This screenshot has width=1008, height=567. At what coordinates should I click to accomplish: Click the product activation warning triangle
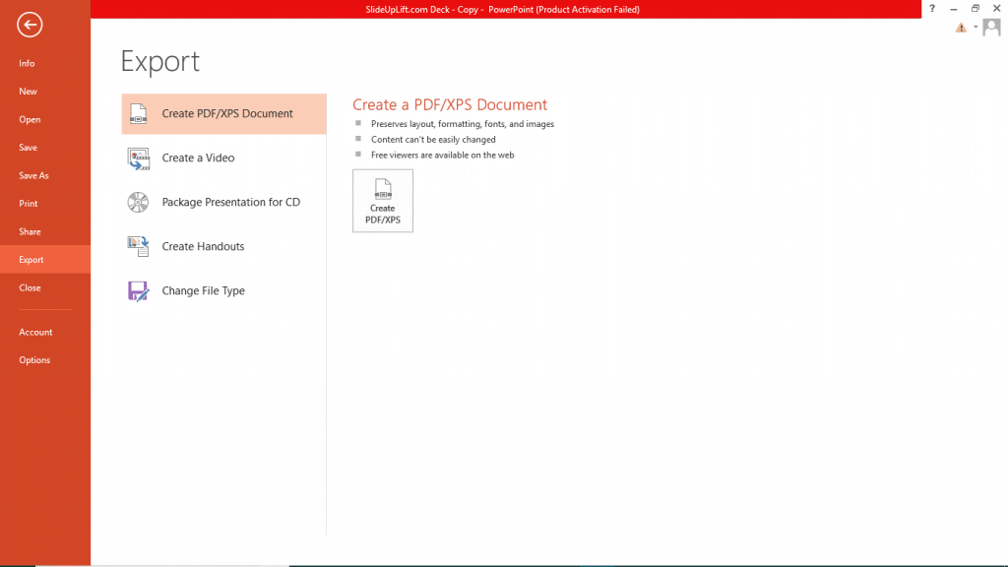coord(959,27)
